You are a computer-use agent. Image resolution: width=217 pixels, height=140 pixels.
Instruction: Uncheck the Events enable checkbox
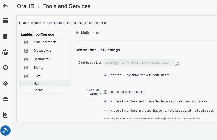click(x=26, y=68)
